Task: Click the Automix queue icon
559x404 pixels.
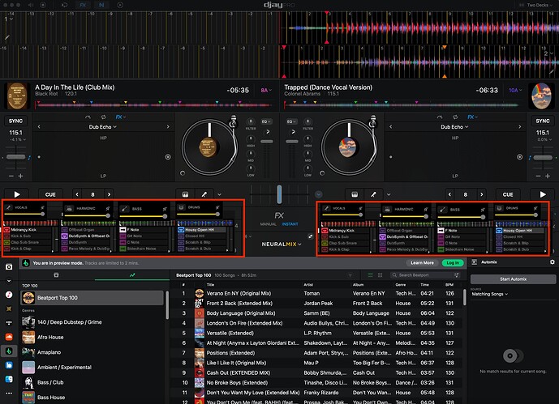Action: click(474, 262)
